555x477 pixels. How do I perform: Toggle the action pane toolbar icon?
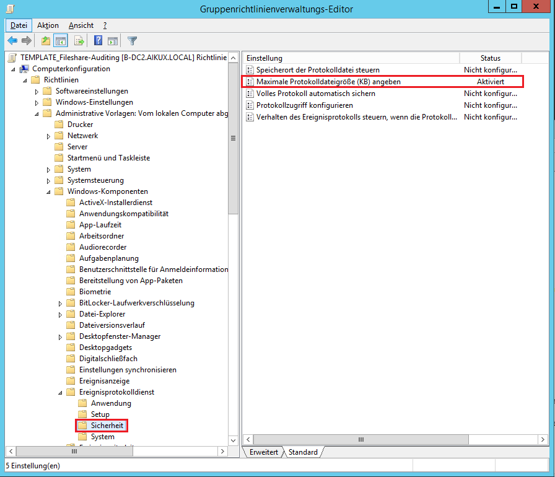tap(113, 41)
